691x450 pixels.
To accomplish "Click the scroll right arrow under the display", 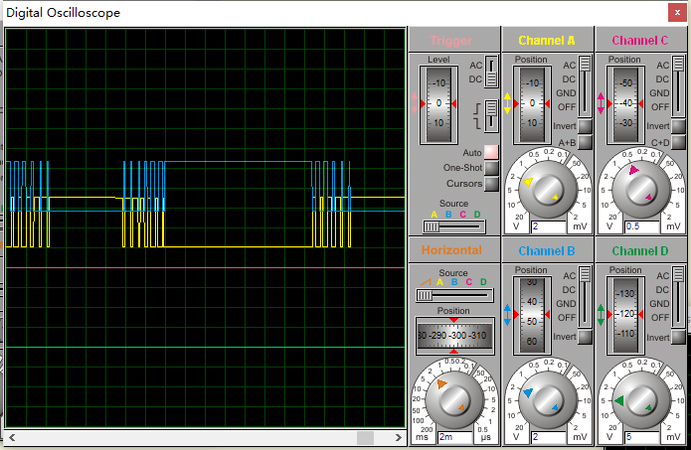I will tap(399, 437).
